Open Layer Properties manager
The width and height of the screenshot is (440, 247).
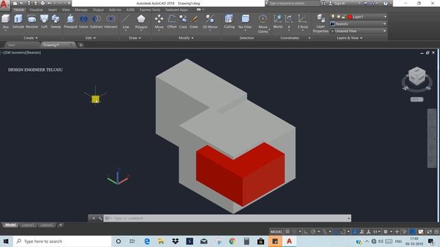pos(320,23)
